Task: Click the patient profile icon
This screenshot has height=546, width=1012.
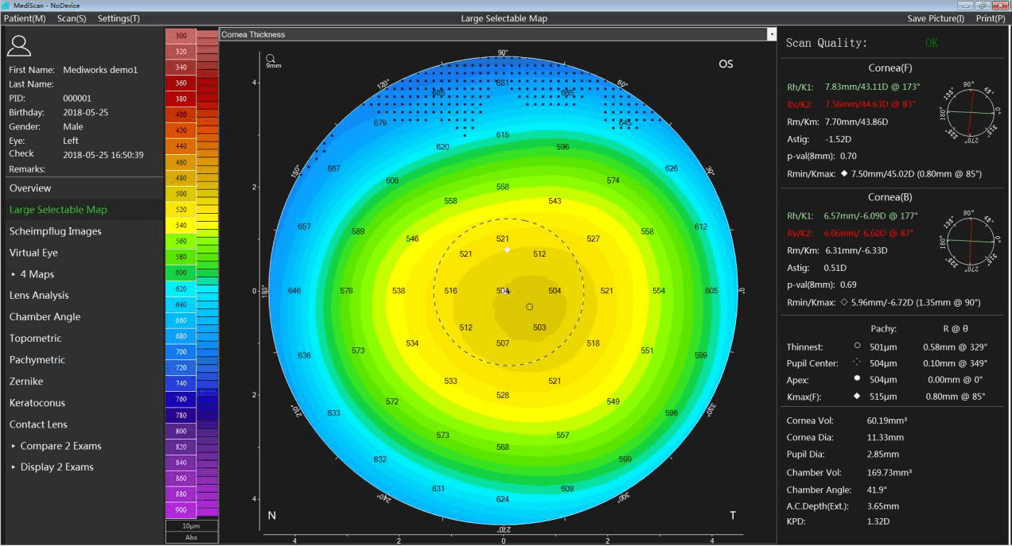Action: coord(18,45)
